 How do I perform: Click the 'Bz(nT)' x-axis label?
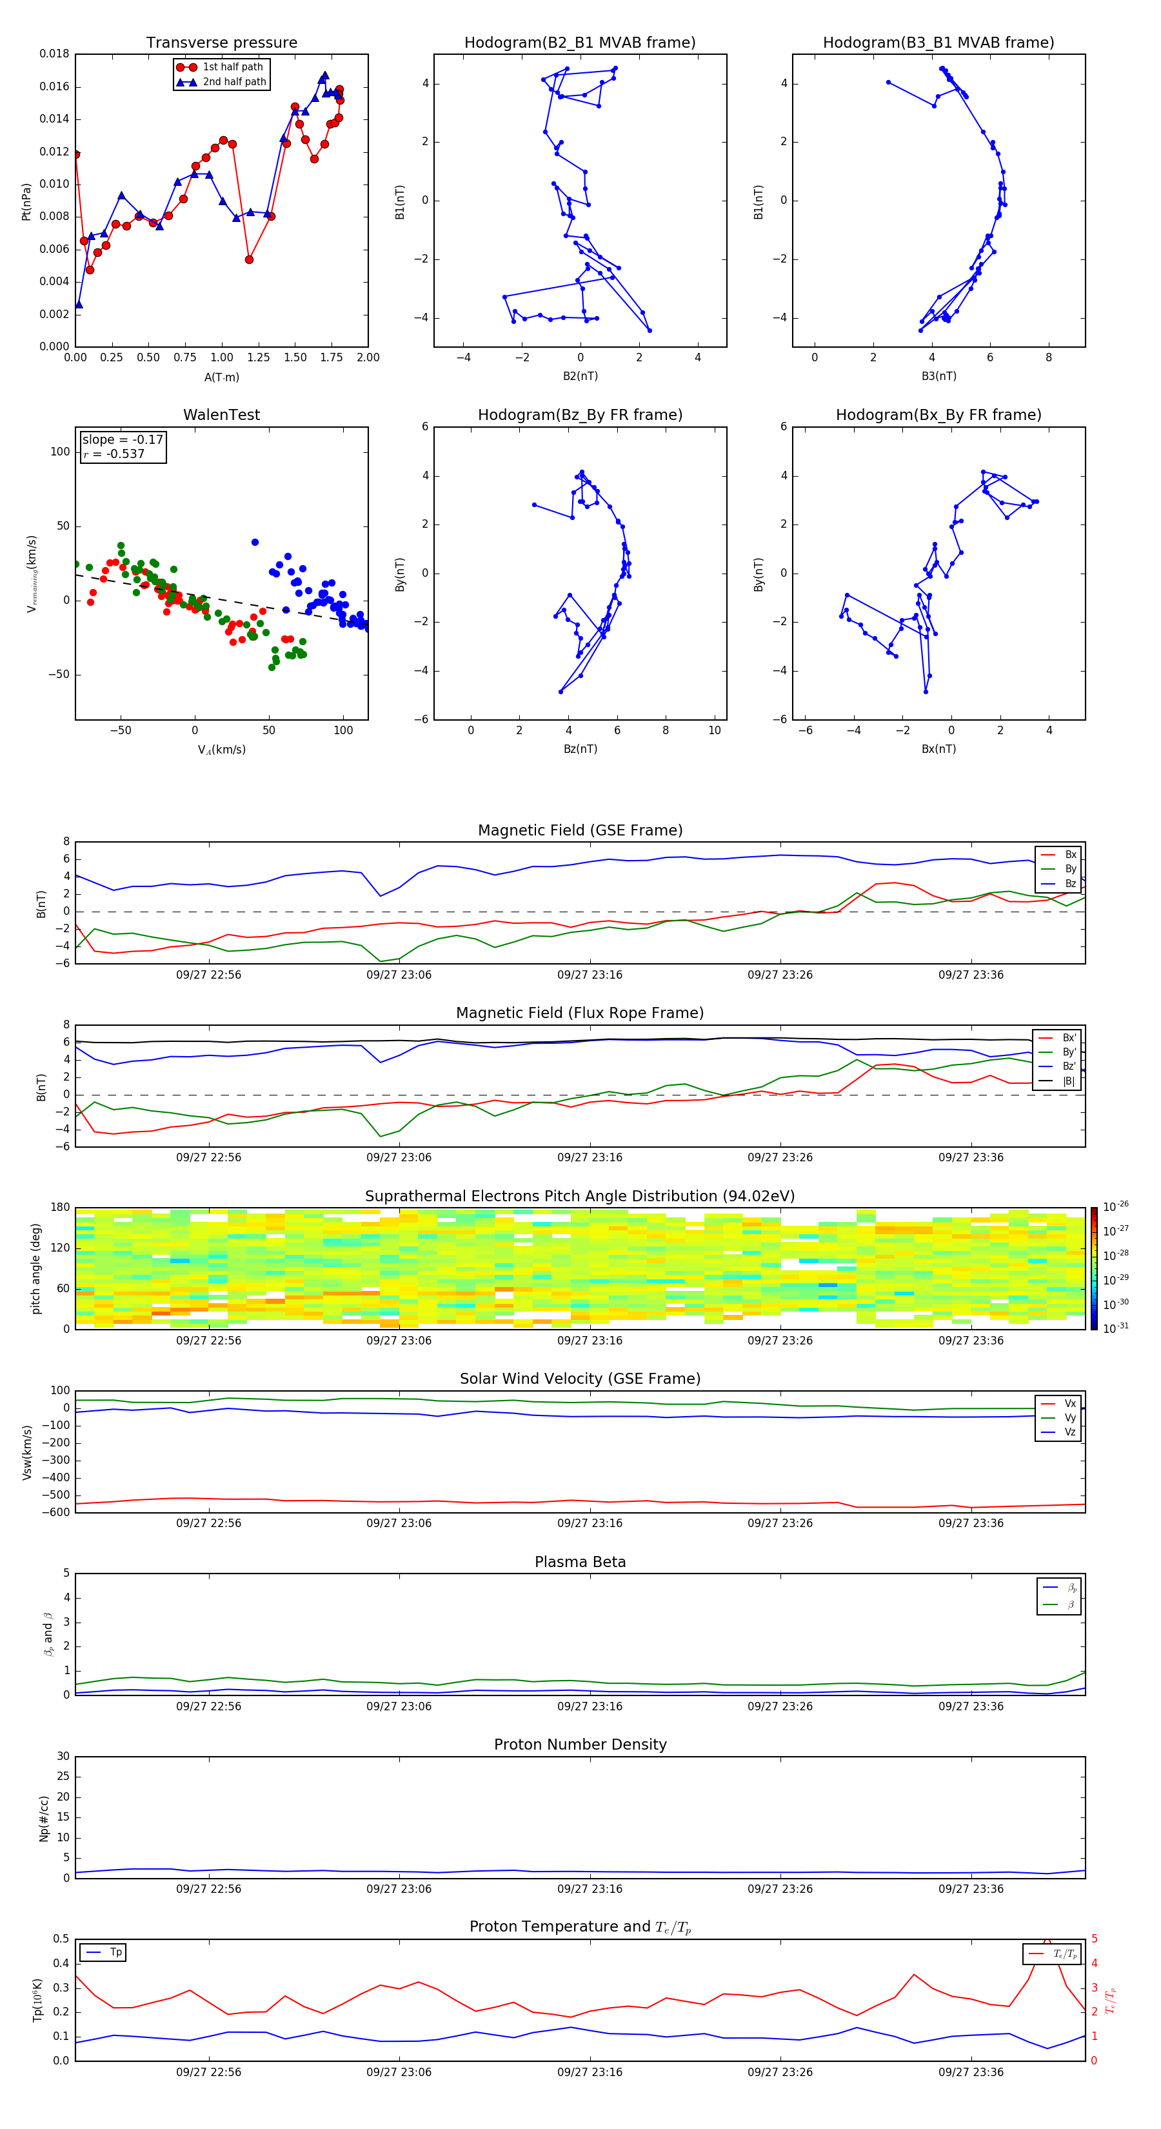(580, 749)
